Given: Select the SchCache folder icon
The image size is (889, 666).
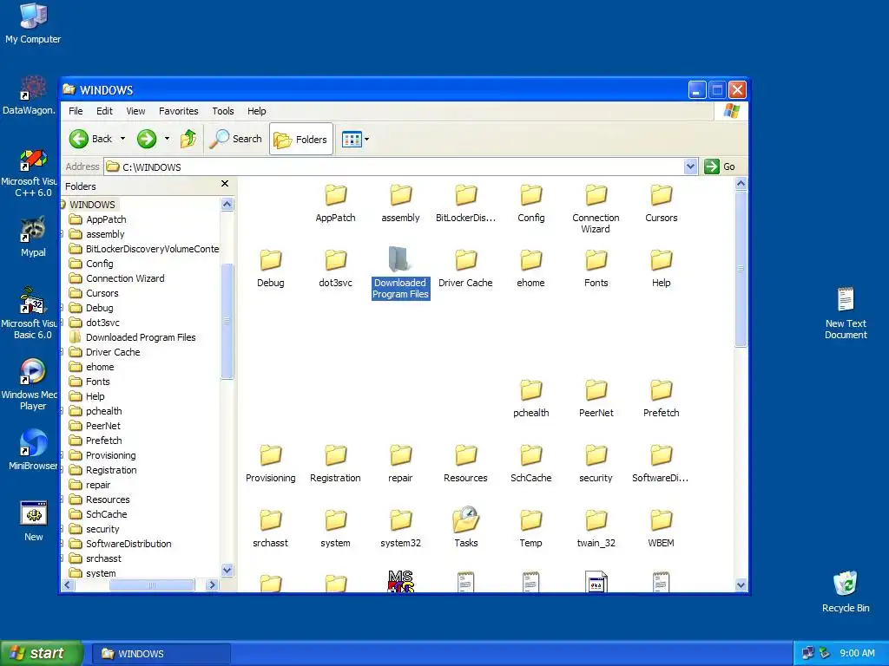Looking at the screenshot, I should 530,455.
